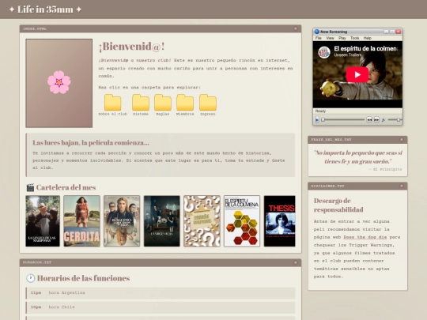Open the 'Miembros' folder
Image resolution: width=427 pixels, height=320 pixels.
tap(185, 105)
